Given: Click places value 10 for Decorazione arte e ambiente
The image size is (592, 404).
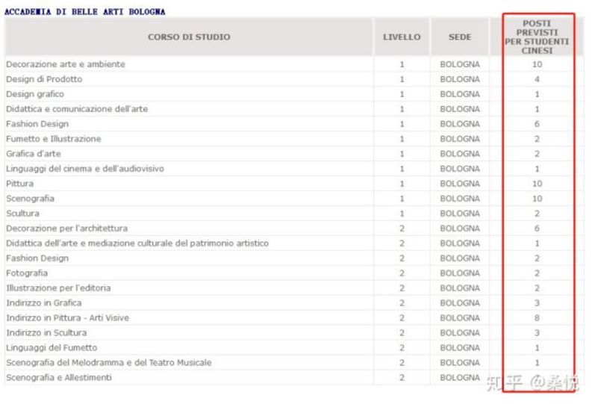Looking at the screenshot, I should pos(537,64).
